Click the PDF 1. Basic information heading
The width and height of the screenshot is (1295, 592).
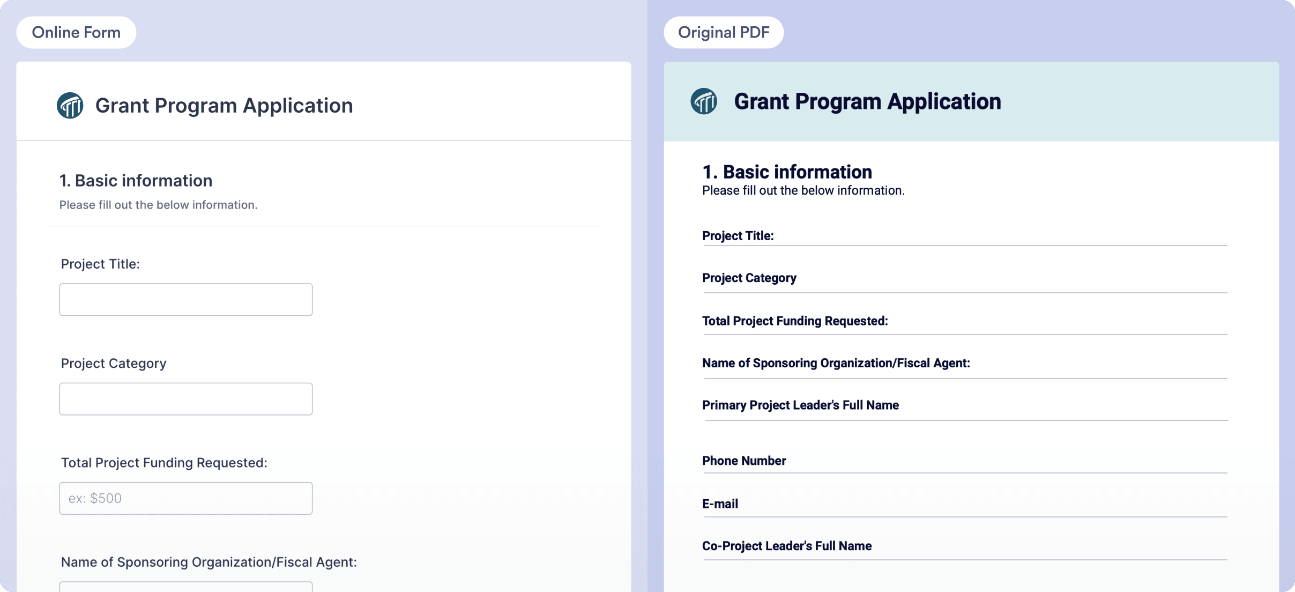787,172
